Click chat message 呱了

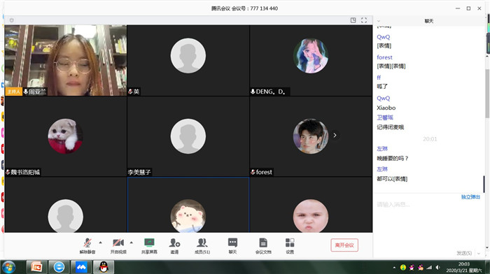382,87
